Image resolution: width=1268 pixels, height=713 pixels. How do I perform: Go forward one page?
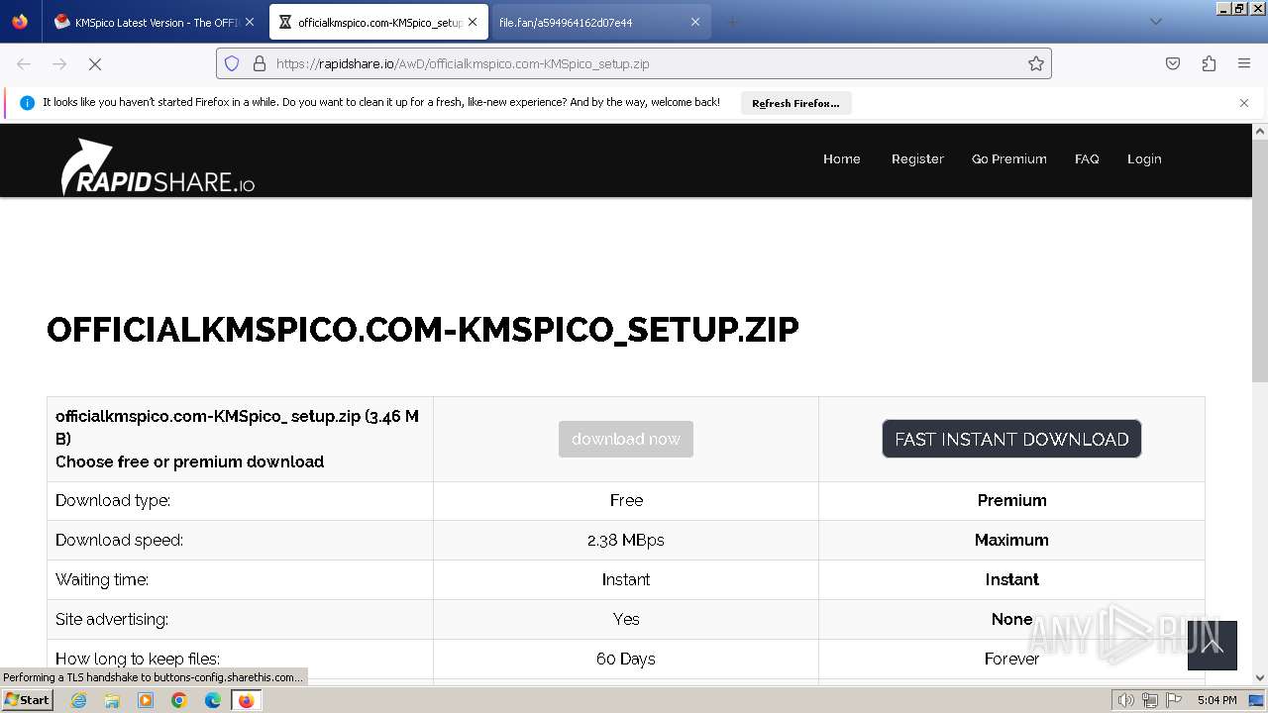[x=59, y=63]
